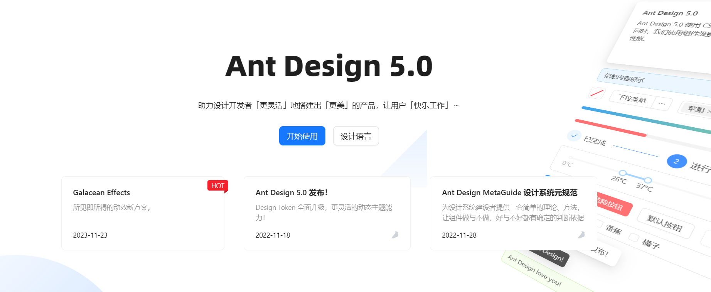Viewport: 711px width, 292px height.
Task: Click the 苹果 tag in the select box
Action: (x=696, y=109)
